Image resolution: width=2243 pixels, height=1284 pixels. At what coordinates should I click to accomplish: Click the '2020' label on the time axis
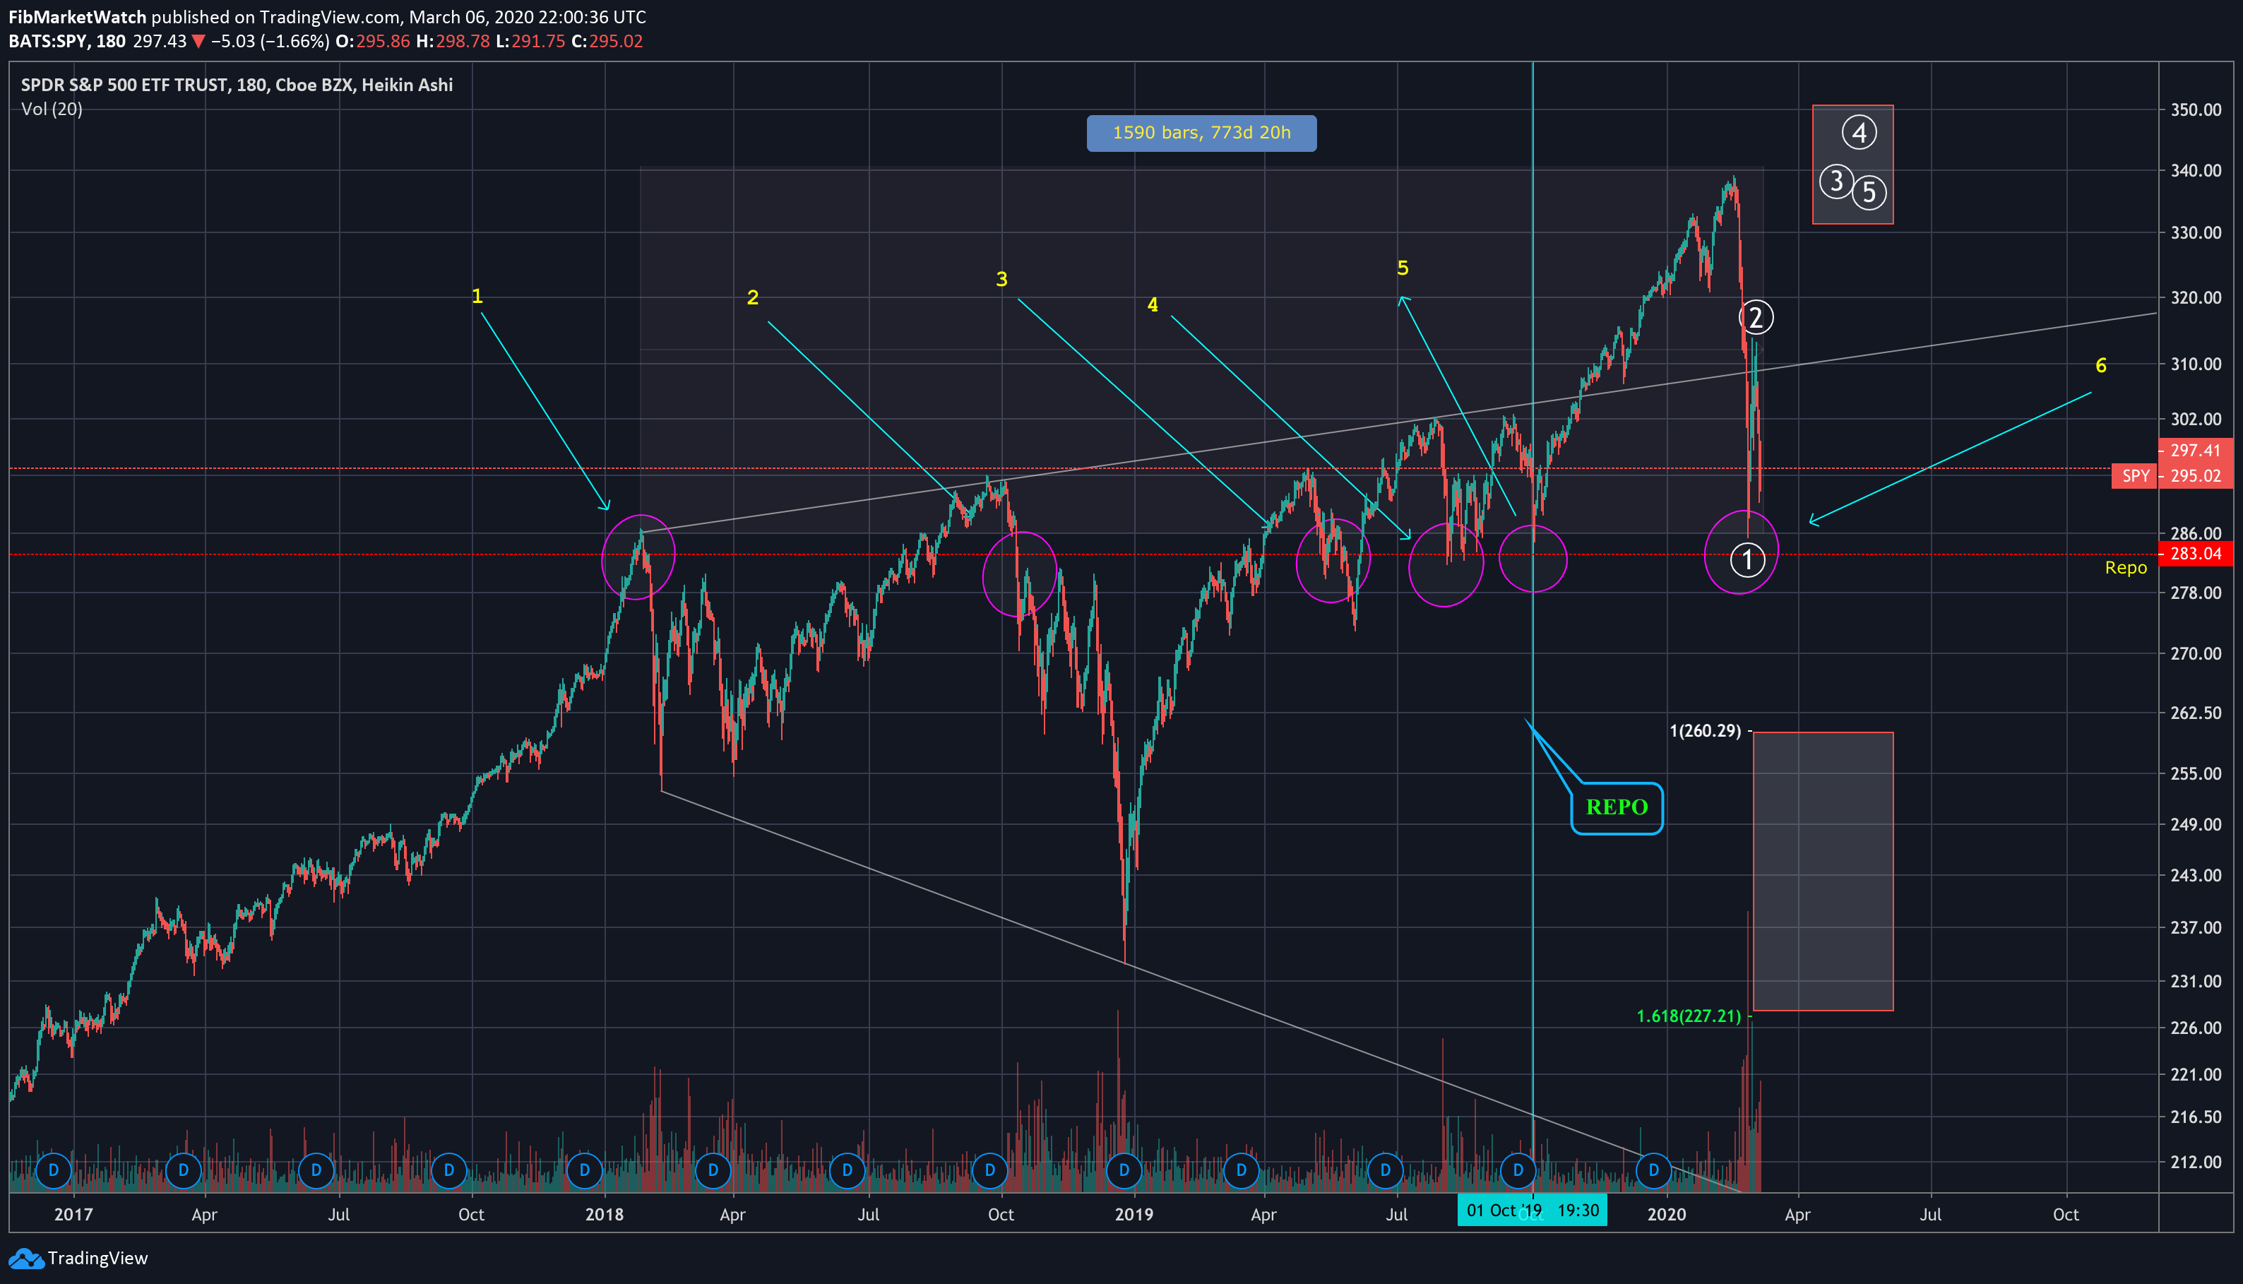pyautogui.click(x=1667, y=1214)
